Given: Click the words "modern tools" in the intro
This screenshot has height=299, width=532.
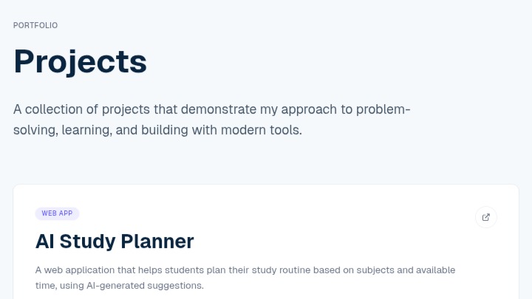Looking at the screenshot, I should [262, 130].
